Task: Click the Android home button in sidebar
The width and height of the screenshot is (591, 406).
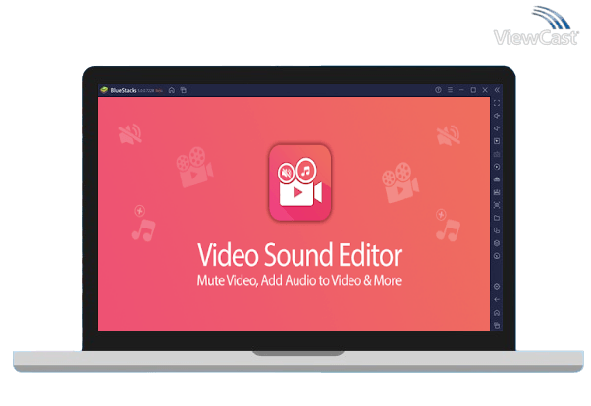Action: pyautogui.click(x=497, y=313)
